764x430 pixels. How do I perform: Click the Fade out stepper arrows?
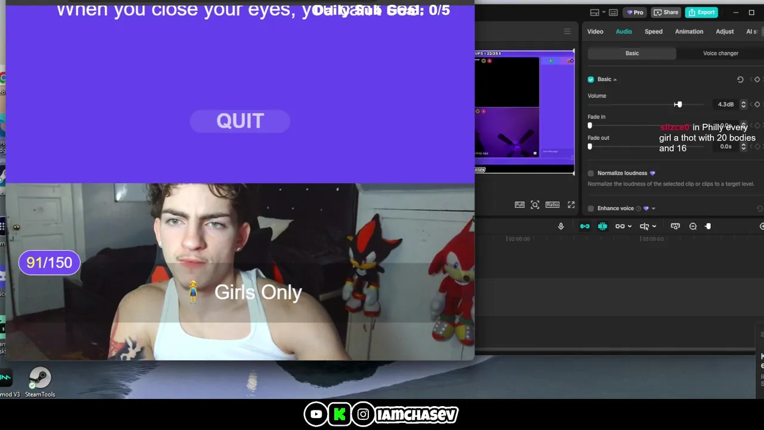pyautogui.click(x=743, y=146)
